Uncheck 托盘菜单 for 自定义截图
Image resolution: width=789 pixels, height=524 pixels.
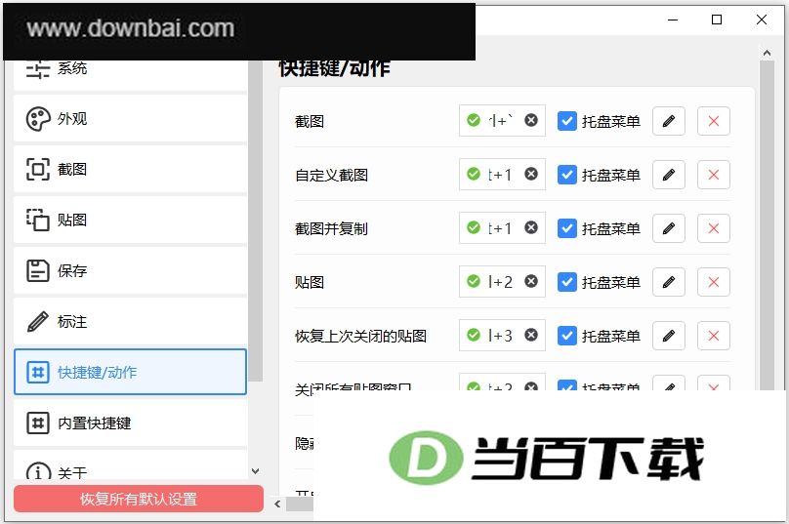(x=567, y=175)
